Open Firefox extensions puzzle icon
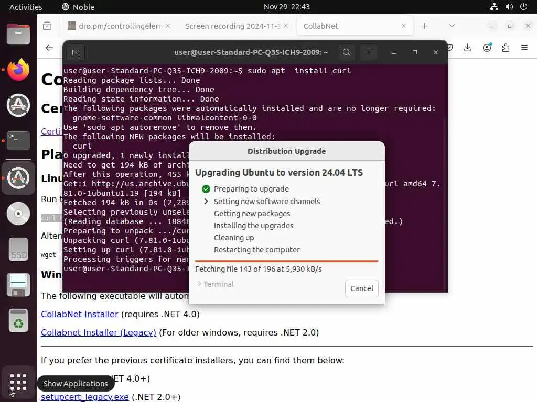This screenshot has width=537, height=402. coord(506,48)
